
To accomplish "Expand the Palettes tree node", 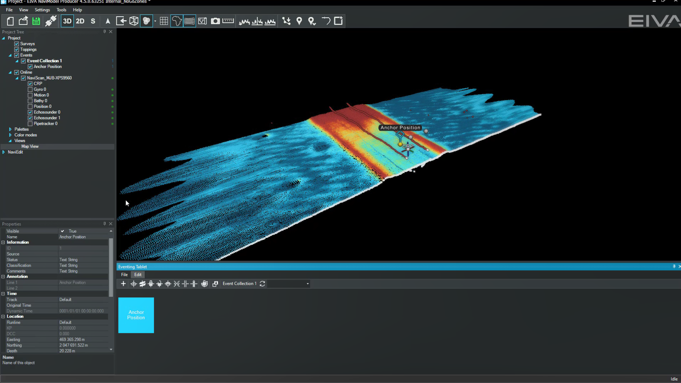I will (x=10, y=129).
